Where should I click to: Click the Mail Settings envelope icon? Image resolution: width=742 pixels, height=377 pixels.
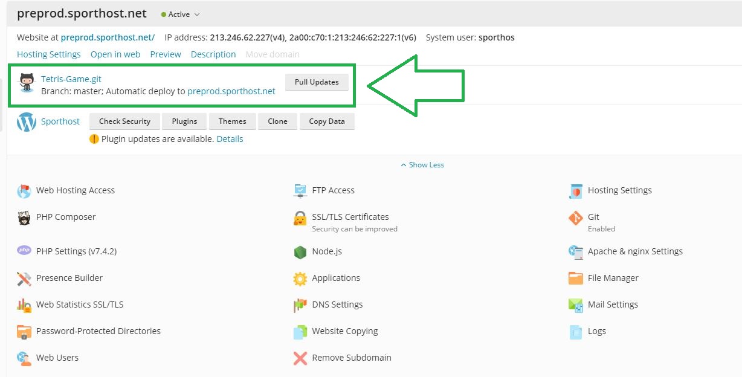coord(576,305)
